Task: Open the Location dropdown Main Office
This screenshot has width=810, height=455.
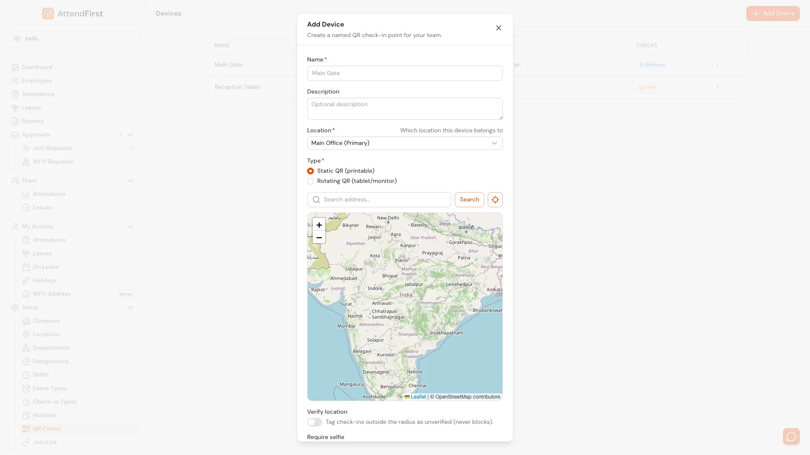Action: click(405, 143)
